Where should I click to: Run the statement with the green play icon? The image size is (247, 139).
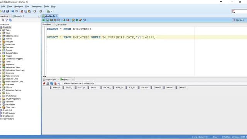click(44, 20)
